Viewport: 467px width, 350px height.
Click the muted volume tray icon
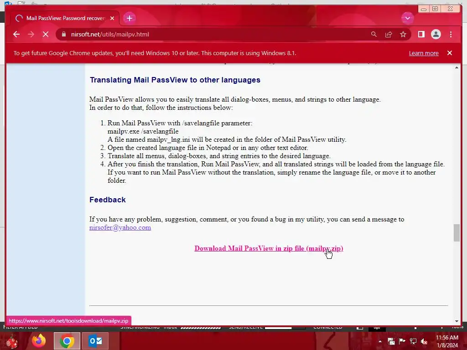[424, 341]
